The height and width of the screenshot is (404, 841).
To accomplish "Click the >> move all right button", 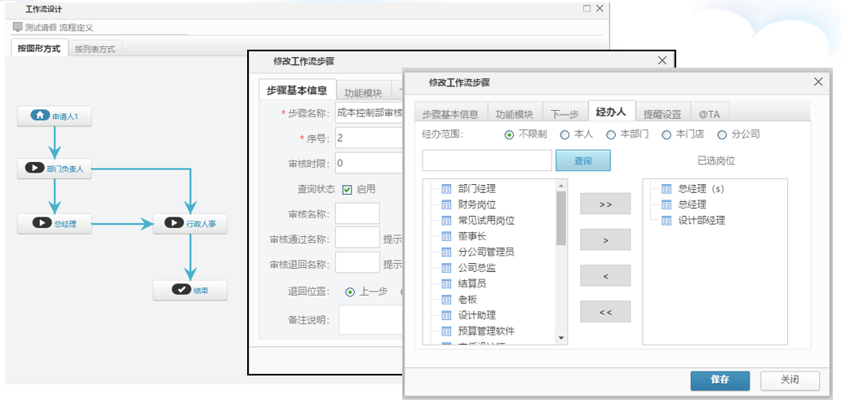I will point(605,204).
